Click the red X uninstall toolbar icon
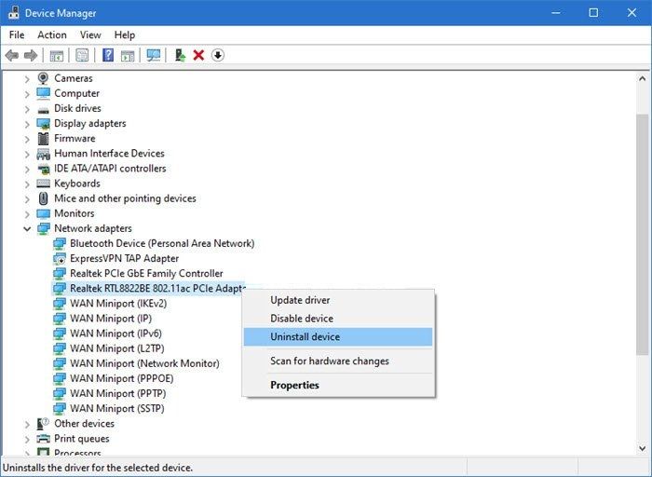The height and width of the screenshot is (477, 652). [198, 55]
